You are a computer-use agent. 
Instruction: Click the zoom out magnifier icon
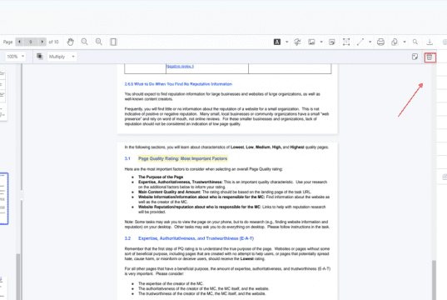click(84, 42)
